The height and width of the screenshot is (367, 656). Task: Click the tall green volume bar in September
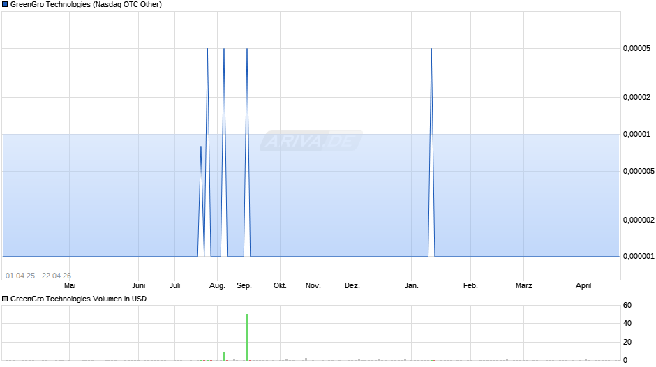pos(247,337)
